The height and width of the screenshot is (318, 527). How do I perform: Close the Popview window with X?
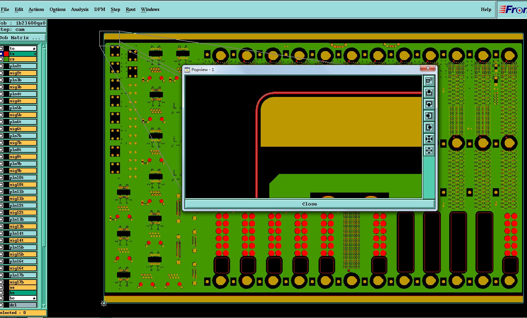pyautogui.click(x=428, y=68)
